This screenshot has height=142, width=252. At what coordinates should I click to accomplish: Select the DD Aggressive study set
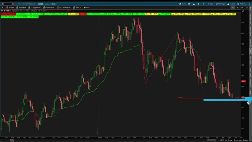34,7
